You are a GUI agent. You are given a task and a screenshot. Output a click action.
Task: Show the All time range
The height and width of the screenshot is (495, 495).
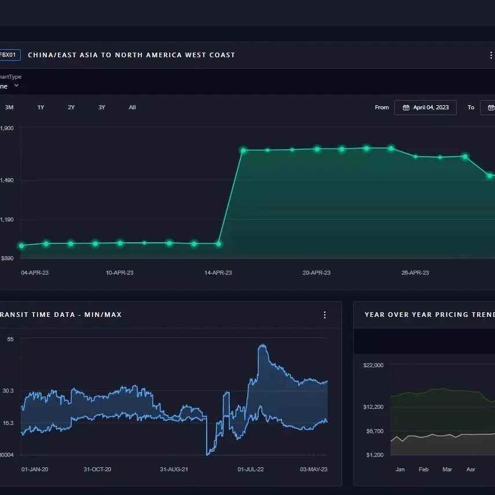click(x=132, y=108)
